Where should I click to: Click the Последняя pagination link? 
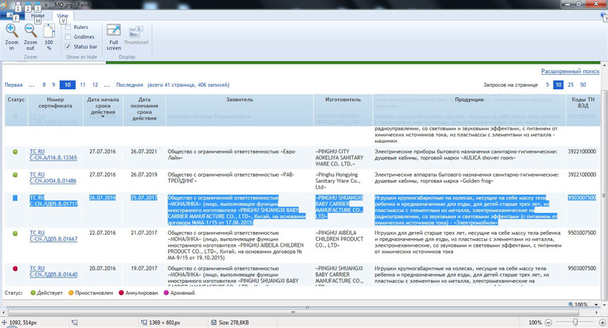[129, 84]
